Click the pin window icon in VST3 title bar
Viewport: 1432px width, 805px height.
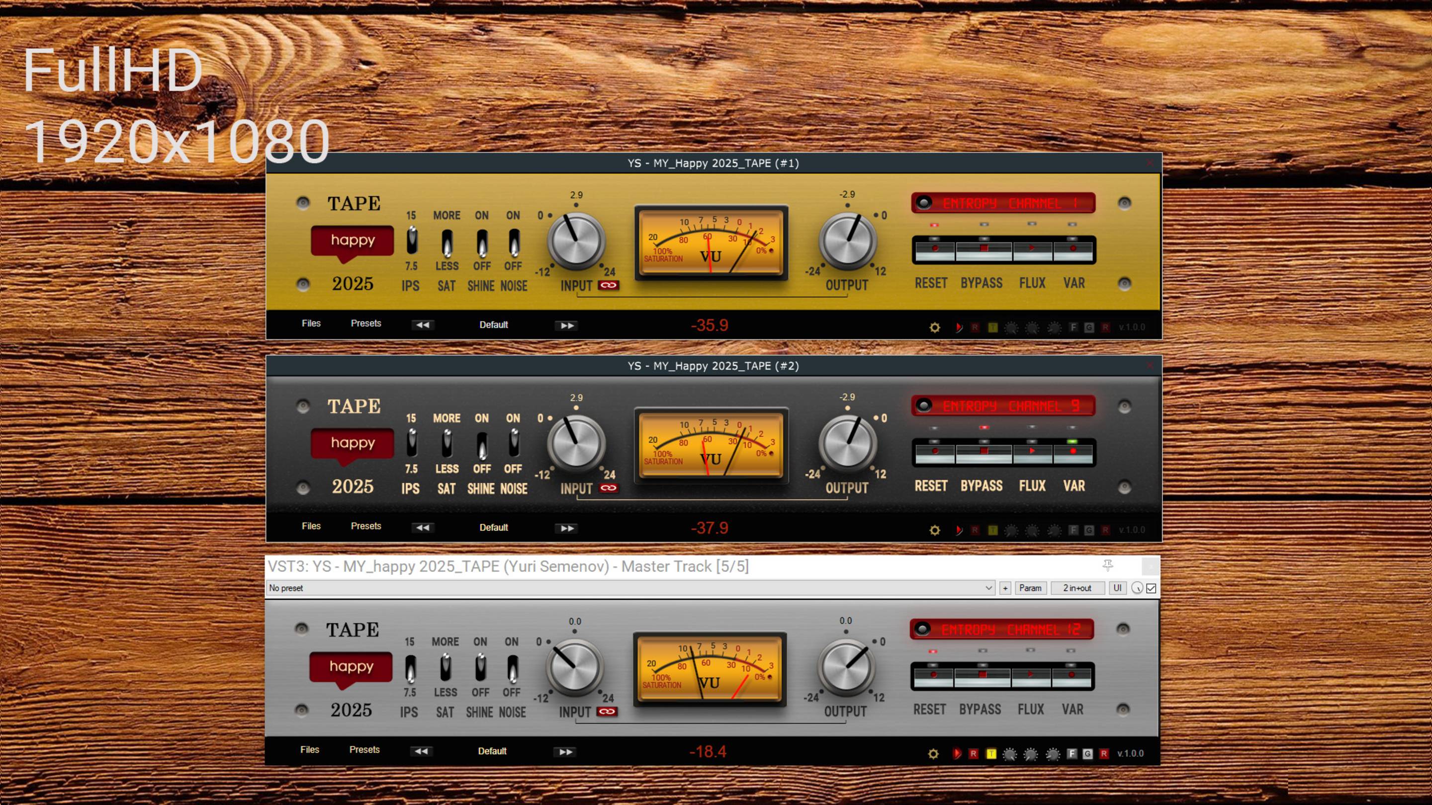1107,565
